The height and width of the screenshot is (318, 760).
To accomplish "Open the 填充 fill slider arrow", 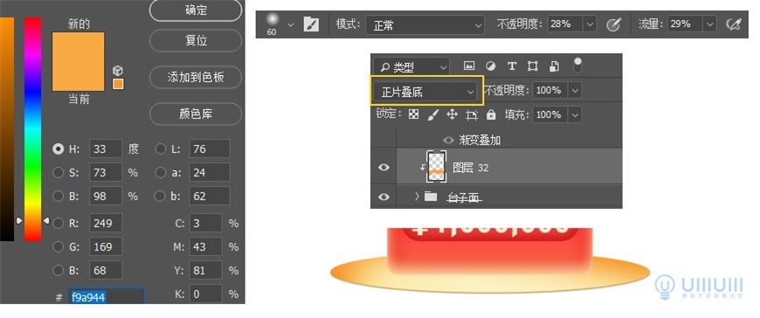I will pyautogui.click(x=575, y=115).
